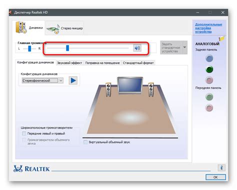Screen dimensions: 237x190
Task: Play the speaker test with blue arrow
Action: coord(73,81)
